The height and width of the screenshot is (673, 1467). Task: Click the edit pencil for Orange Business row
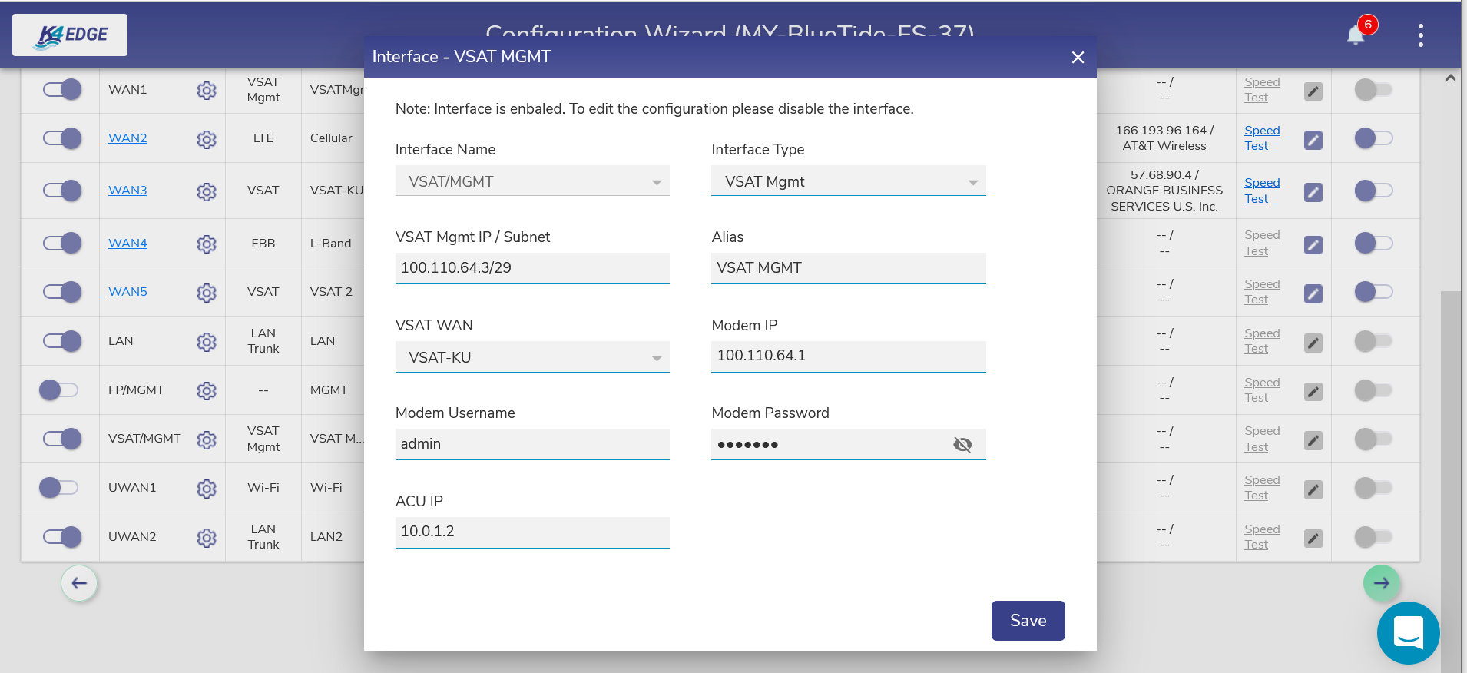coord(1313,192)
